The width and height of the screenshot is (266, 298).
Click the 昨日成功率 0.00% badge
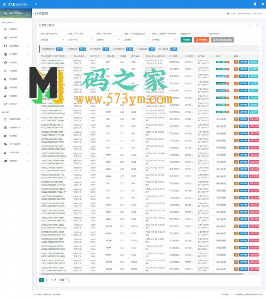(x=174, y=49)
